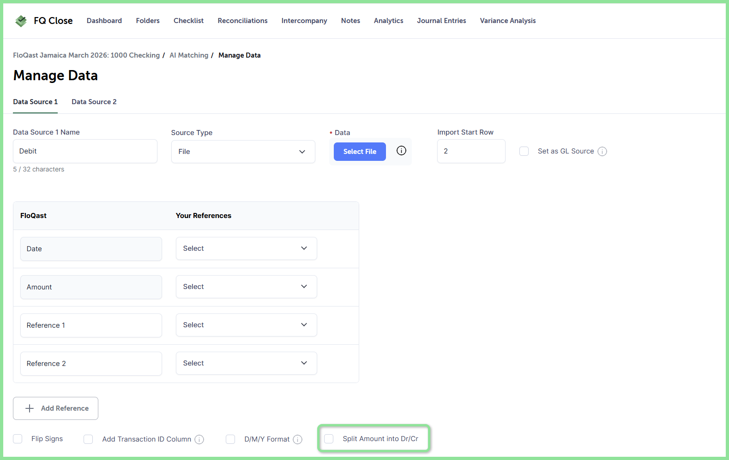Click the Manage Data page heading
729x460 pixels.
tap(55, 76)
